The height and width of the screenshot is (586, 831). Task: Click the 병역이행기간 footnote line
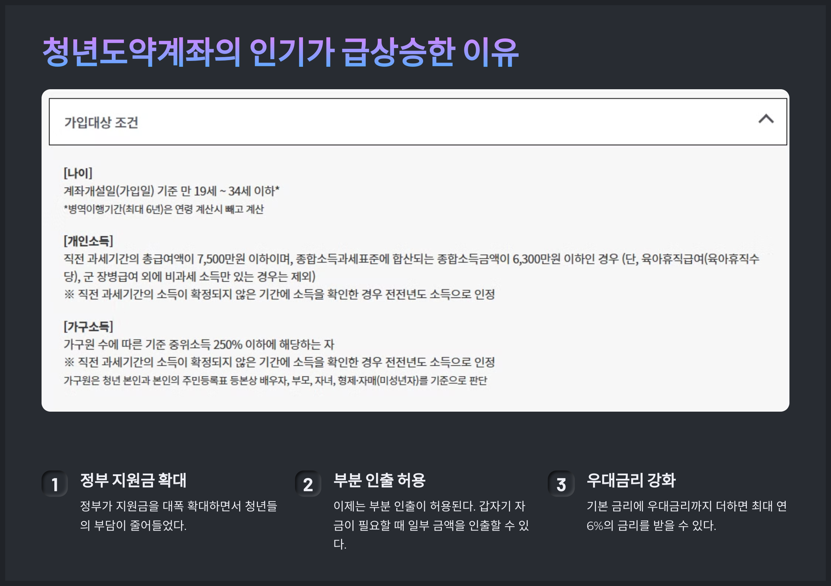click(164, 209)
